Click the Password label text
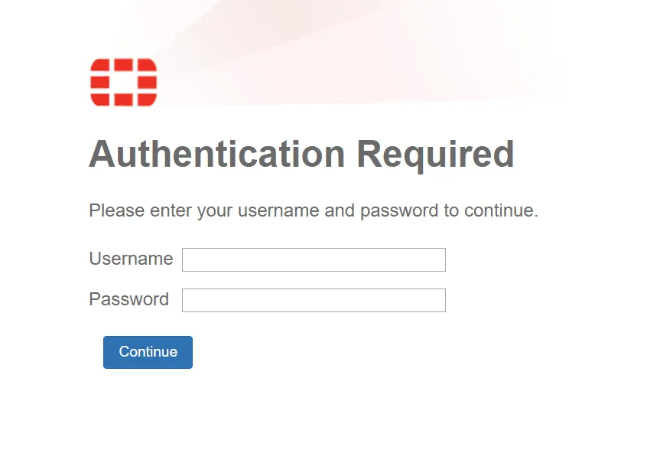 pyautogui.click(x=128, y=299)
